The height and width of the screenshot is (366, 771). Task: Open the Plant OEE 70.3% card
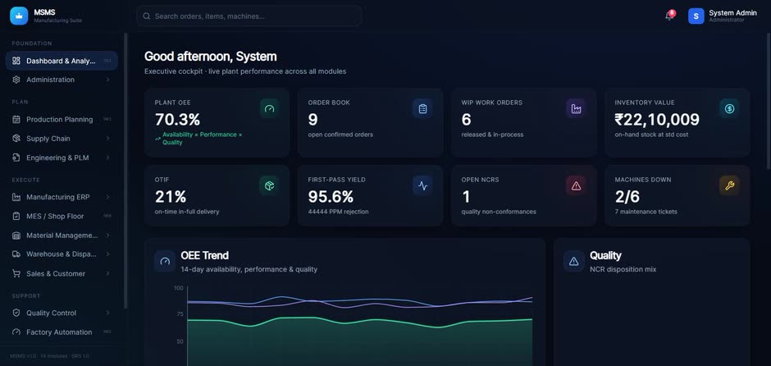[x=217, y=122]
